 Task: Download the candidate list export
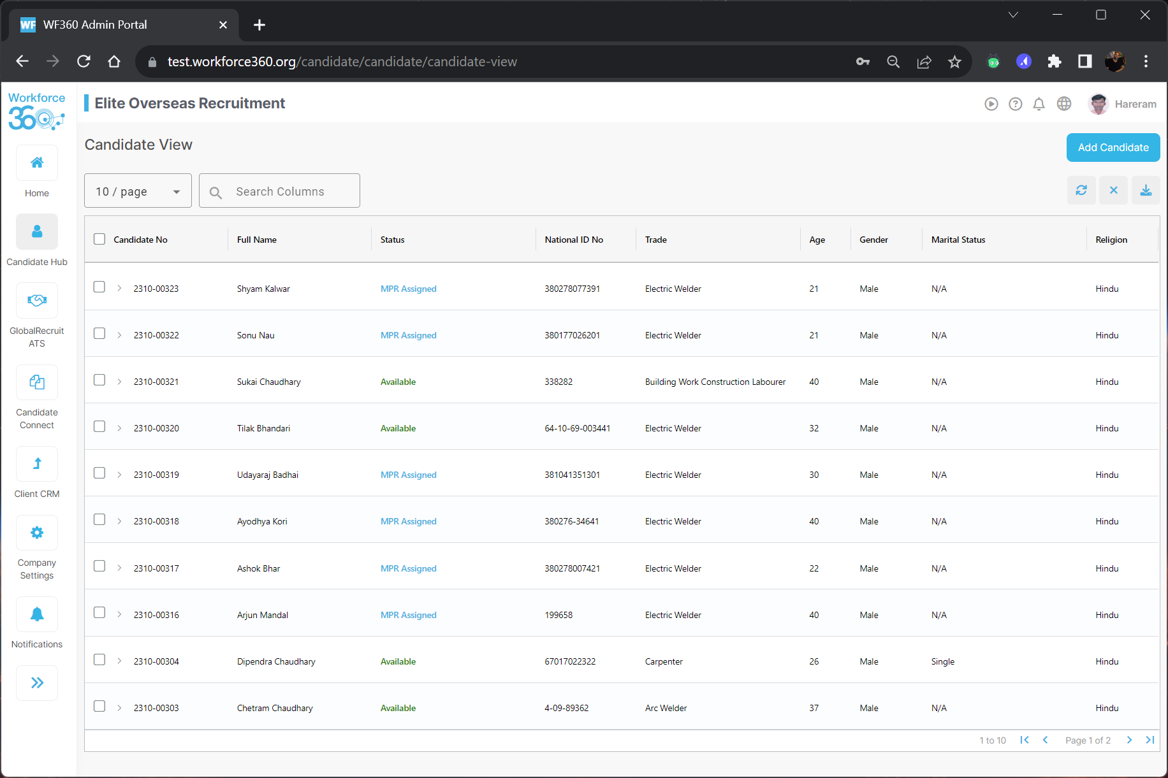(x=1146, y=190)
